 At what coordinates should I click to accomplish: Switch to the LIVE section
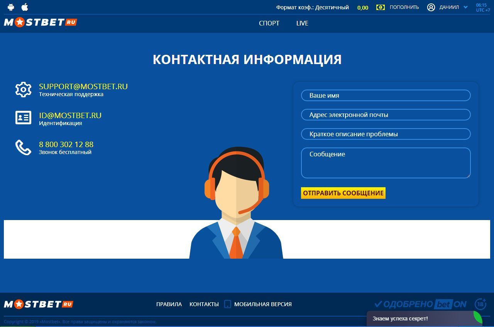click(302, 23)
